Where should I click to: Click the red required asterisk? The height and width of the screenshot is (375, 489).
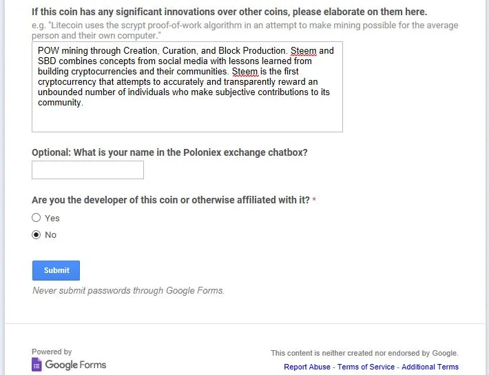click(x=314, y=200)
